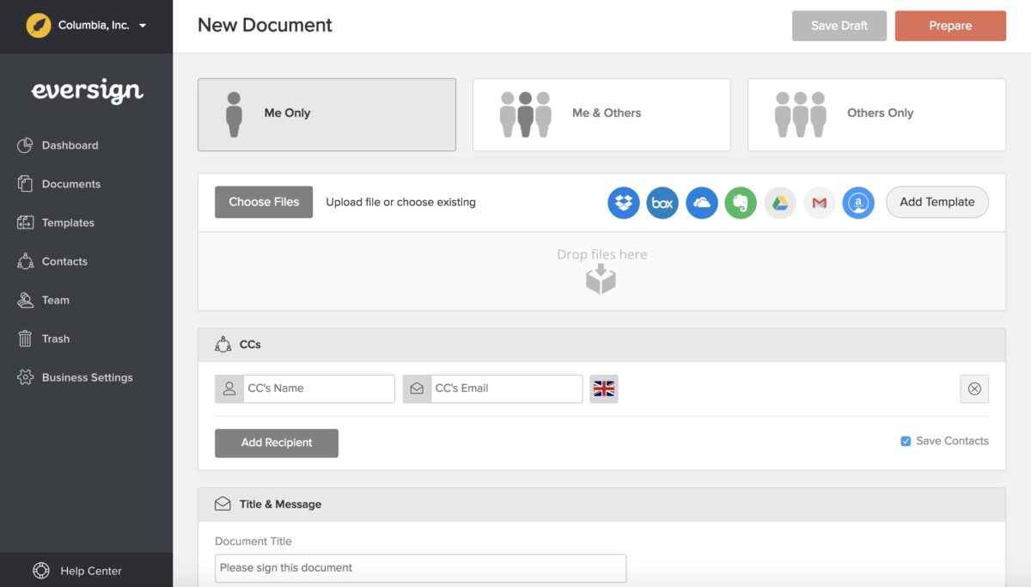The height and width of the screenshot is (587, 1031).
Task: Upload a document from Box
Action: pos(662,202)
